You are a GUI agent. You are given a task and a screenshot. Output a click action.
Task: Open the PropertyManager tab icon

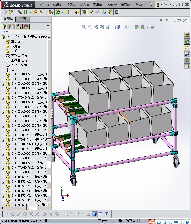click(11, 26)
